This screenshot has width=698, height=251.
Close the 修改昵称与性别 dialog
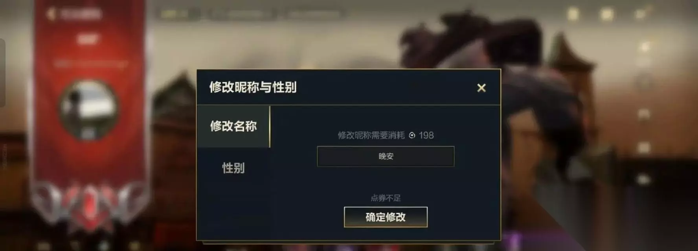point(481,88)
